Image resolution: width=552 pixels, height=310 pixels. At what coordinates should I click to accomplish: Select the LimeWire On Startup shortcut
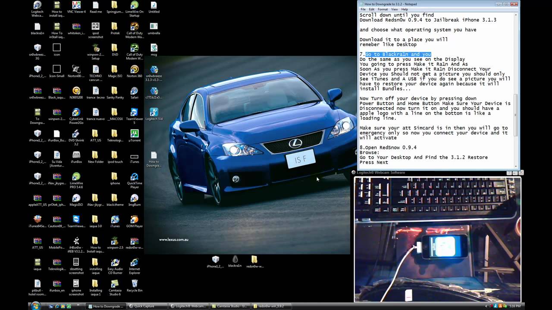click(135, 9)
